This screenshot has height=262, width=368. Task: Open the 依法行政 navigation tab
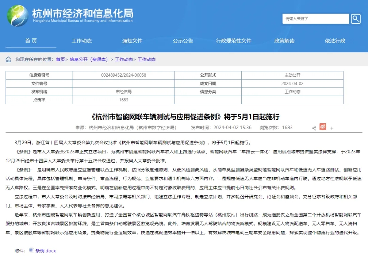point(335,41)
